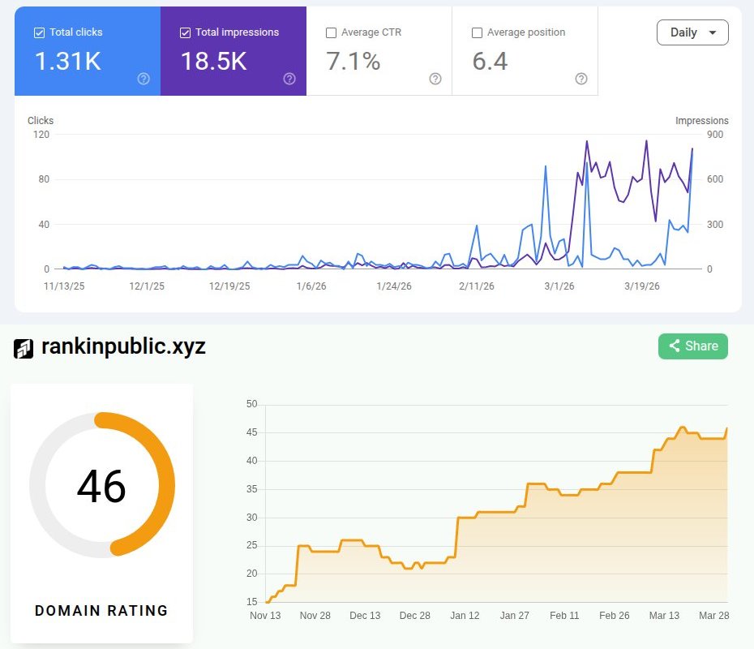The image size is (754, 649).
Task: Click the Impressions axis title
Action: click(701, 120)
